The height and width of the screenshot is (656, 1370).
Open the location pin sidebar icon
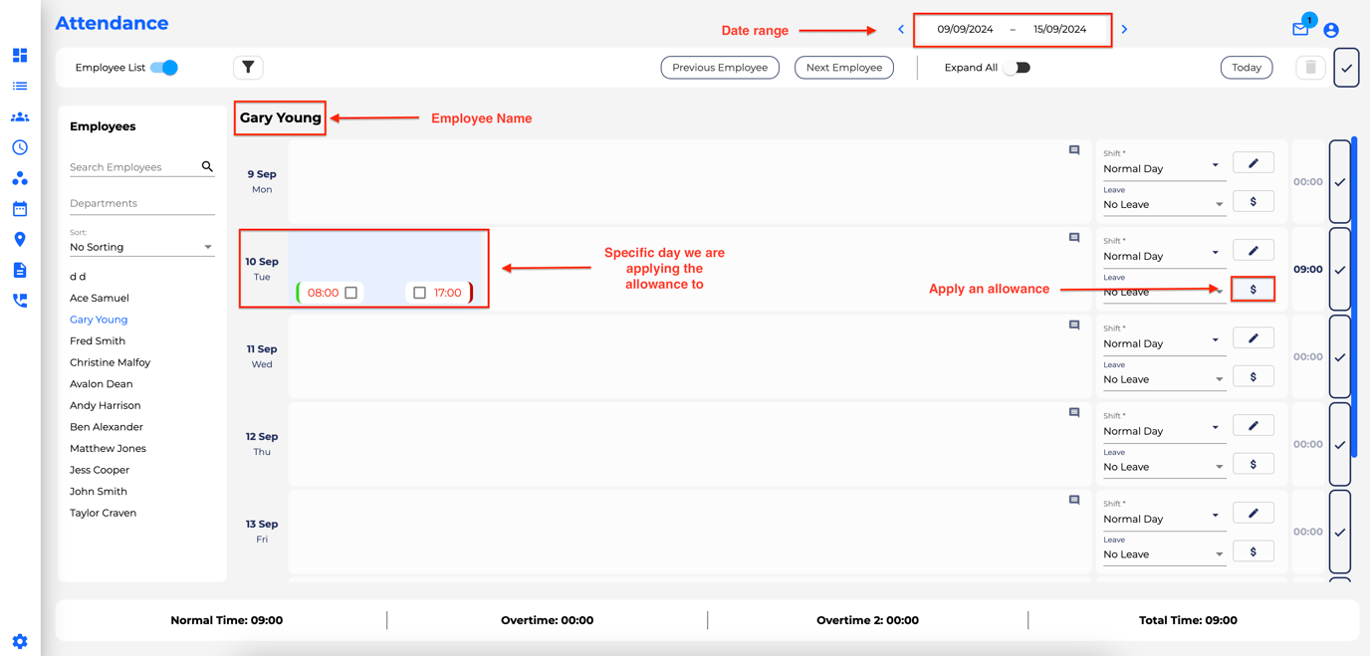click(20, 240)
